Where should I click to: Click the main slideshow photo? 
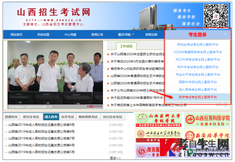(55, 73)
